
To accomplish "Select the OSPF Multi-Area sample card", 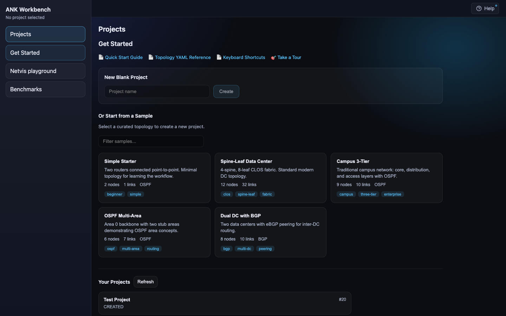I will (x=154, y=232).
